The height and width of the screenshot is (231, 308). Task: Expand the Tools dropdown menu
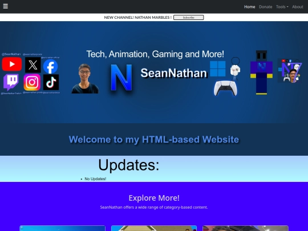pos(282,7)
